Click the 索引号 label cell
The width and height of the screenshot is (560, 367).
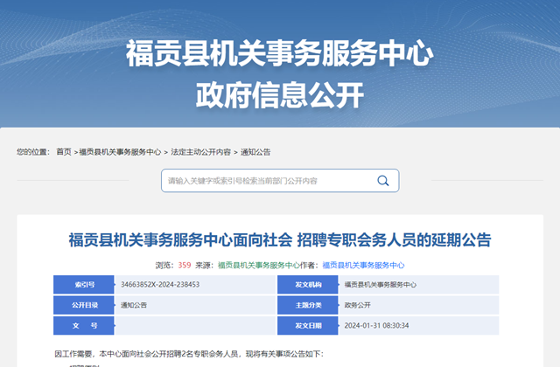[x=84, y=285]
